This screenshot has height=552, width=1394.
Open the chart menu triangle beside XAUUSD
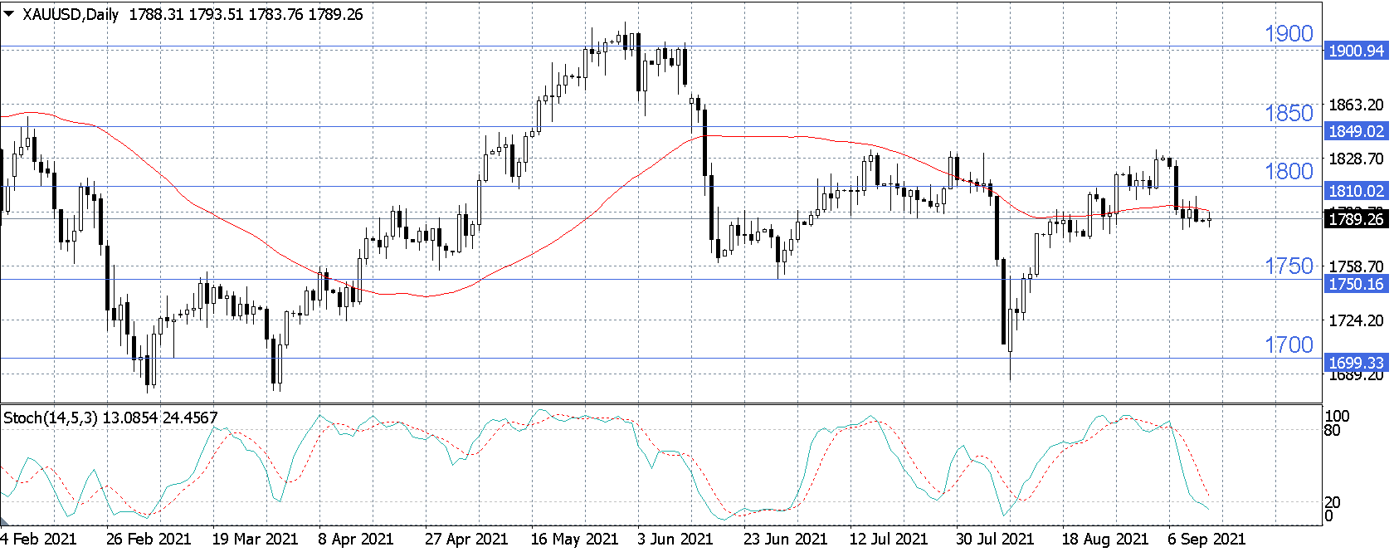tap(9, 13)
